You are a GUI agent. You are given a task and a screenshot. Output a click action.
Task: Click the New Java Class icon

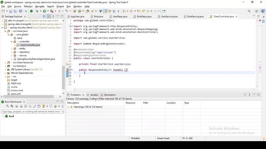coord(79,11)
